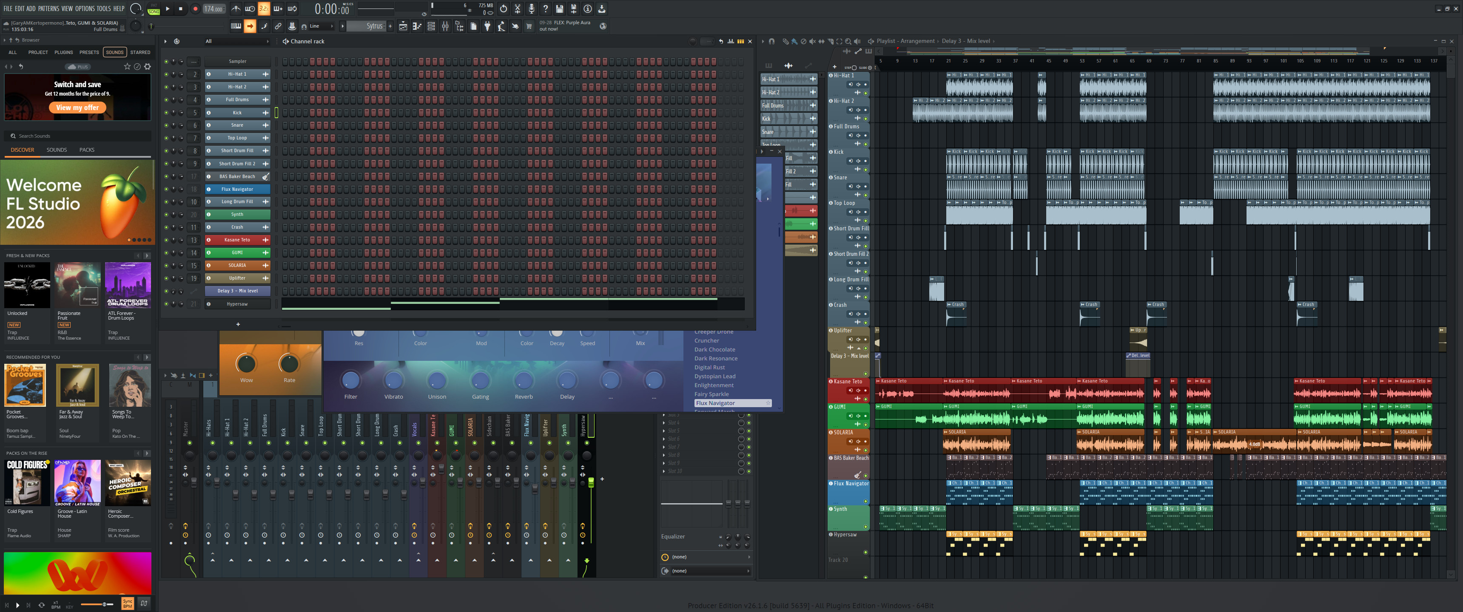Open the mixer view icon in toolbar
Screen dimensions: 1463x612
tap(445, 26)
